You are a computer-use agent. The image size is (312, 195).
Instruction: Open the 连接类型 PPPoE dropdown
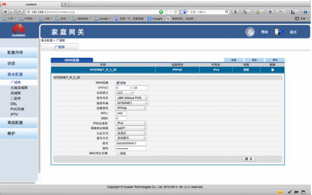[x=131, y=108]
